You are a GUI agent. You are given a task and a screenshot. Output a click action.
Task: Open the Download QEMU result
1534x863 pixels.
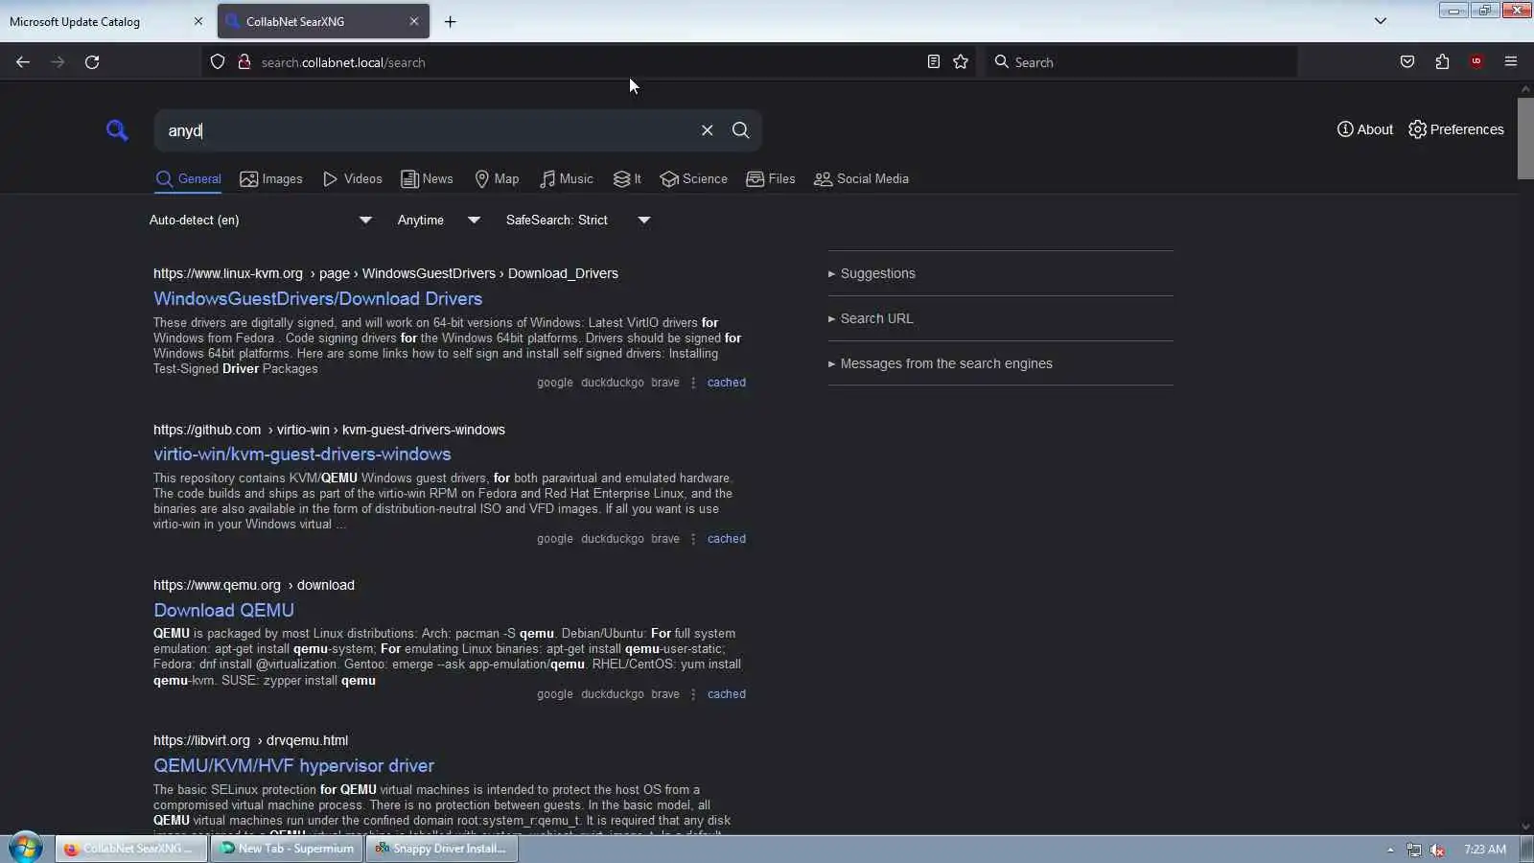(223, 611)
